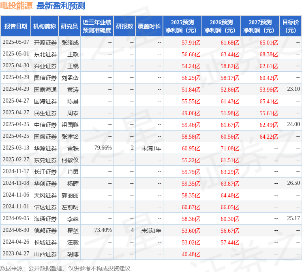Select the 2027预测净利润 column header

(x=260, y=26)
